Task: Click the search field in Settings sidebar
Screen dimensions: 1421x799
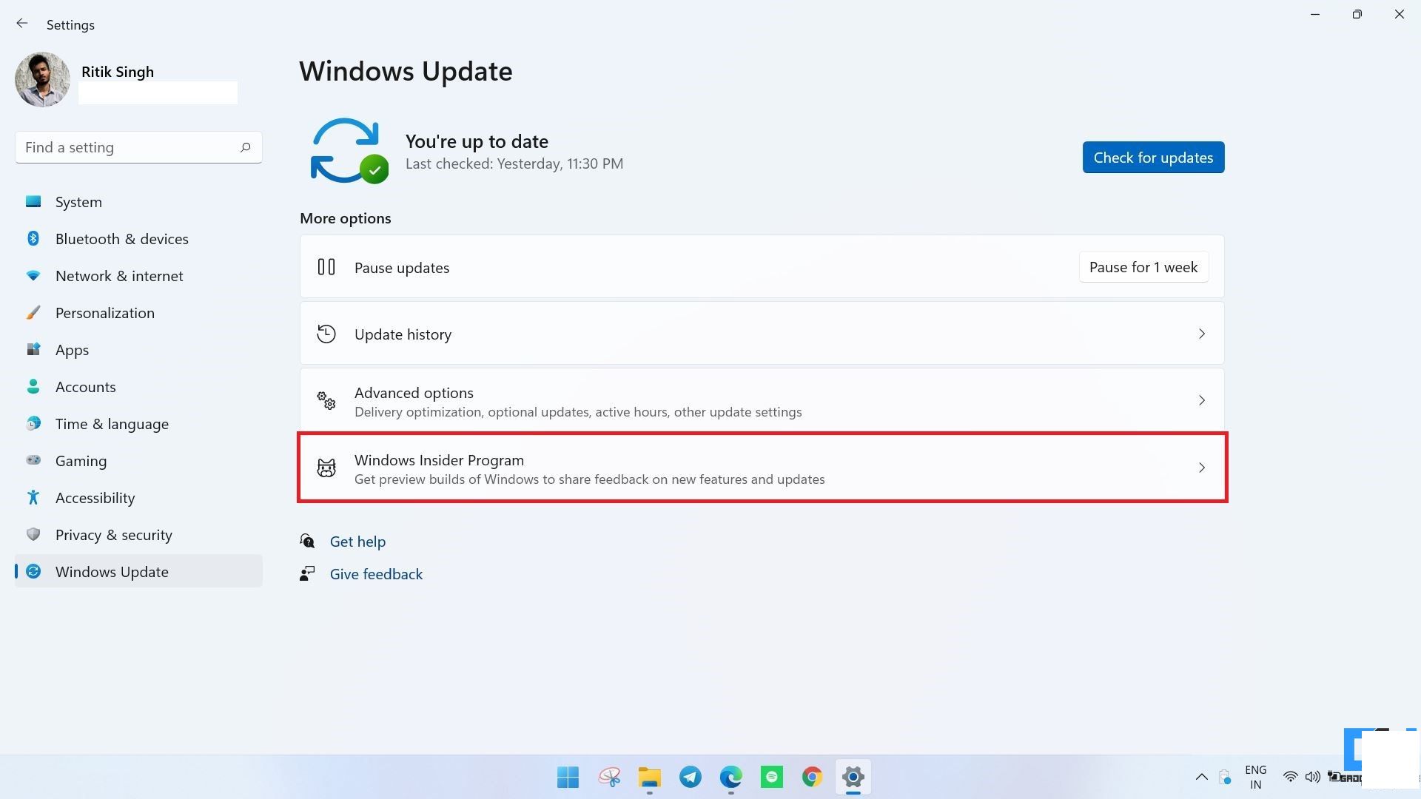Action: (x=137, y=147)
